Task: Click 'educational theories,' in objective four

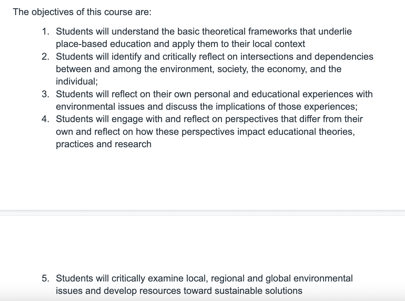Action: (311, 132)
